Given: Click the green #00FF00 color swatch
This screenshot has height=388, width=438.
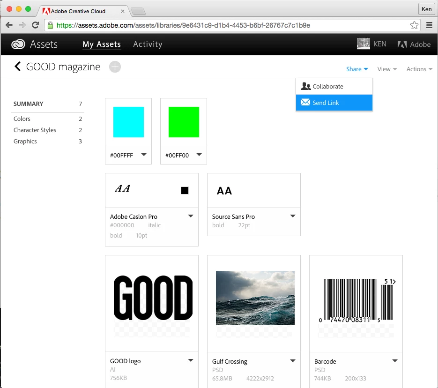Looking at the screenshot, I should coord(184,122).
